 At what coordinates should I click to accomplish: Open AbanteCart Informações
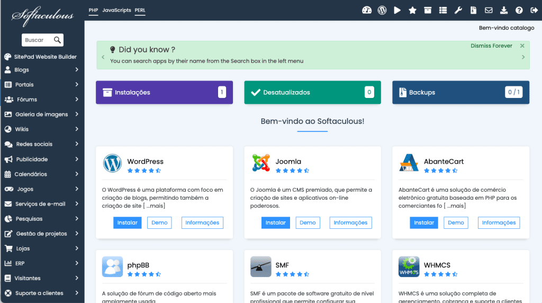499,223
